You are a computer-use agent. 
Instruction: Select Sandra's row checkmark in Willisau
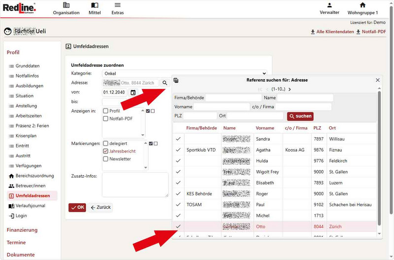click(x=178, y=139)
